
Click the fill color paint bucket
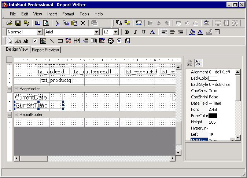[192, 32]
